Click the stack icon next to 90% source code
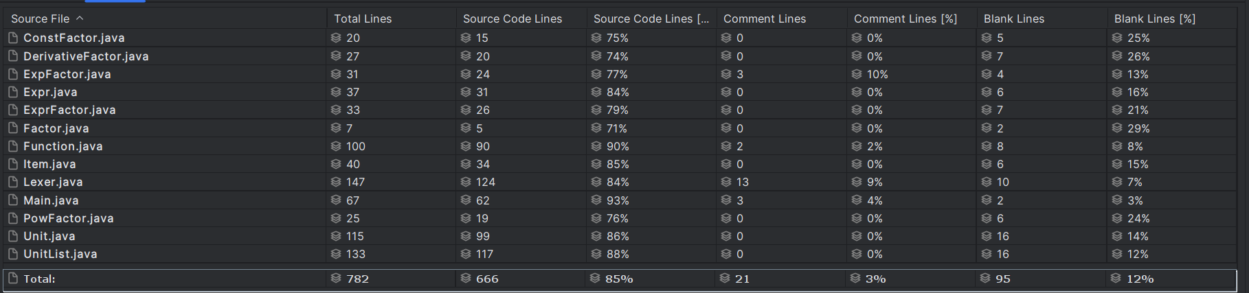Screen dimensions: 1249x293 coord(596,146)
